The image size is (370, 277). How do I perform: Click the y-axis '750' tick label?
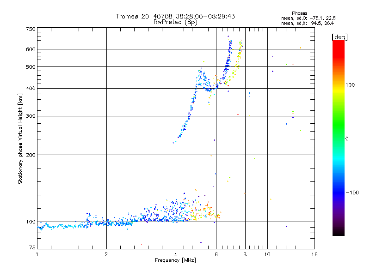[x=31, y=29]
